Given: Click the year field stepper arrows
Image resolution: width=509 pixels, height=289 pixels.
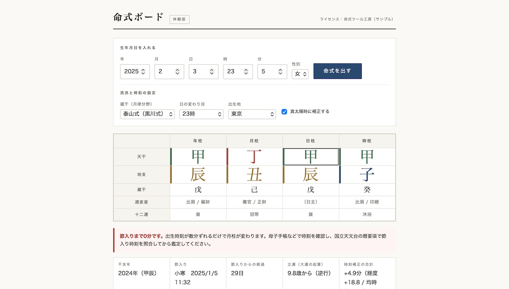Looking at the screenshot, I should (143, 71).
